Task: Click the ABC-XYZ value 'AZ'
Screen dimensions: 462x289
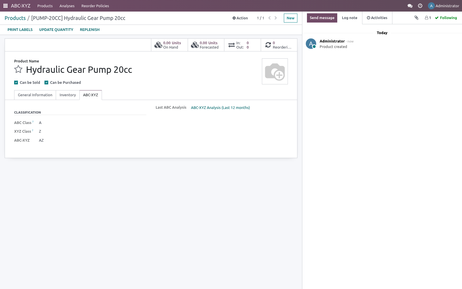Action: 41,140
